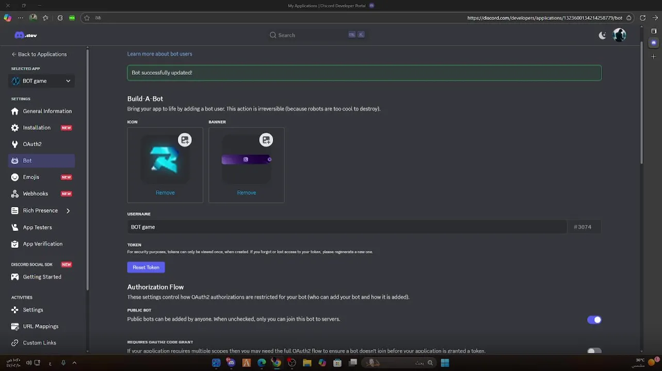The width and height of the screenshot is (662, 371).
Task: Open the browser Copilot icon
Action: 7,18
